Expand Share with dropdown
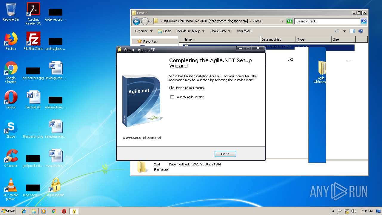The height and width of the screenshot is (215, 382). [x=220, y=31]
